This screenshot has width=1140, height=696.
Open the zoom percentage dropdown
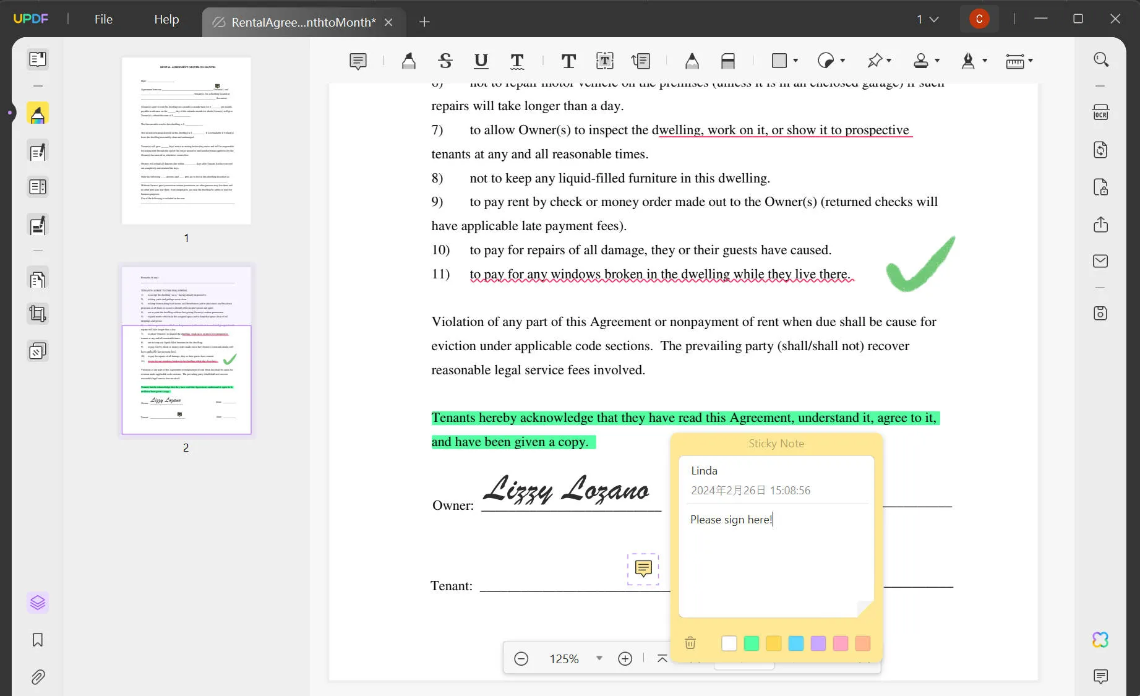(x=598, y=658)
